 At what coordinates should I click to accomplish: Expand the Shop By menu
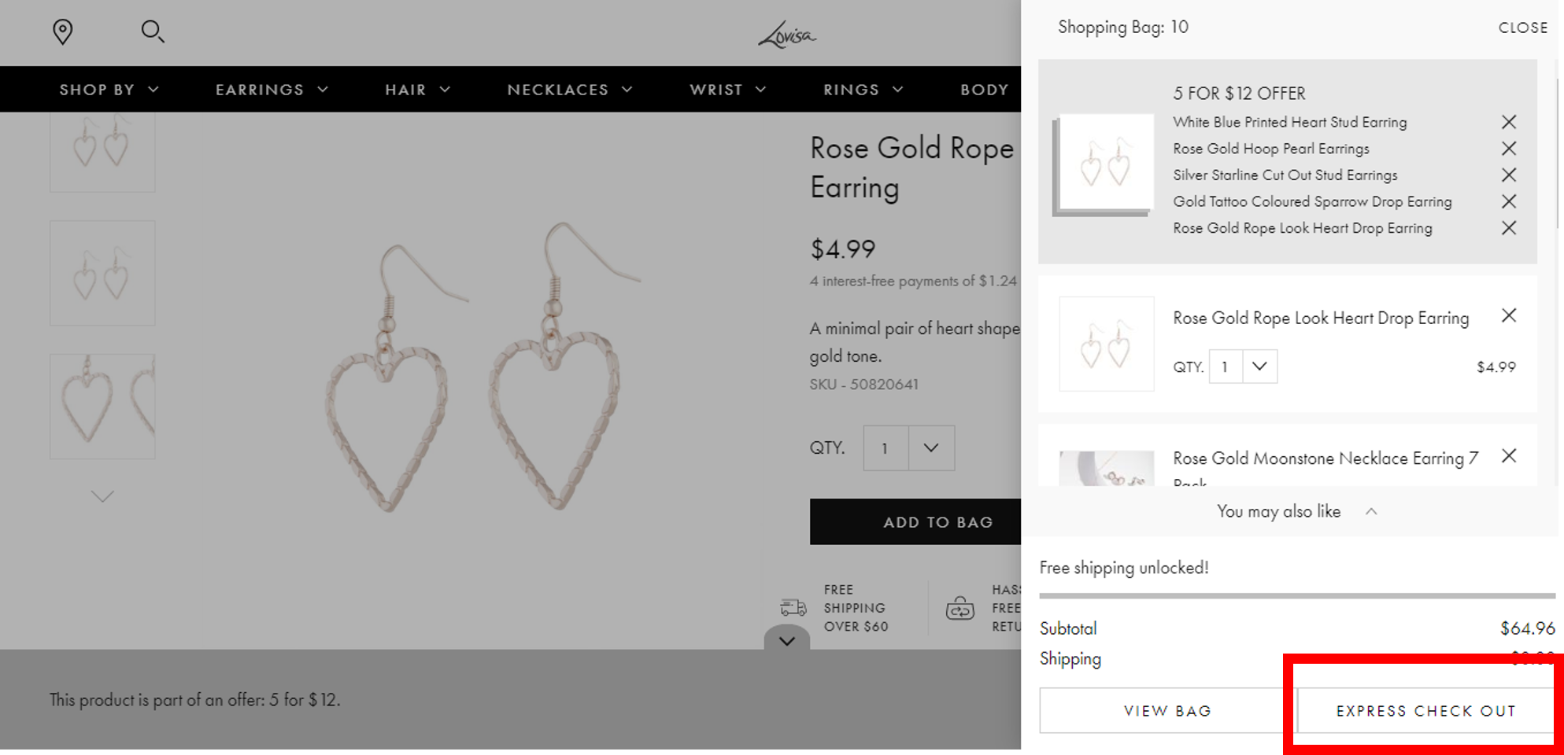point(109,90)
